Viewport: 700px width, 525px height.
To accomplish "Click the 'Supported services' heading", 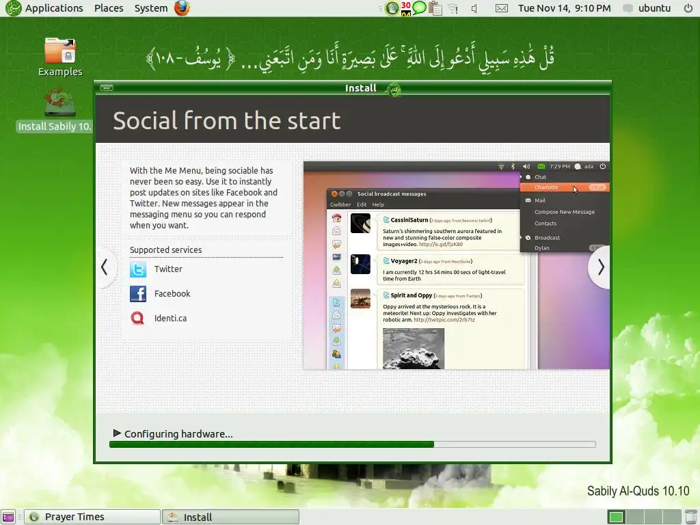I will pyautogui.click(x=165, y=250).
